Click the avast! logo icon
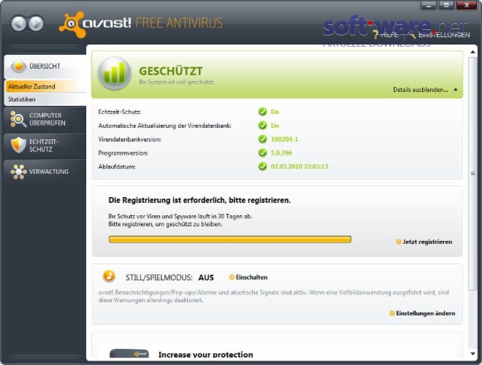 (x=72, y=25)
